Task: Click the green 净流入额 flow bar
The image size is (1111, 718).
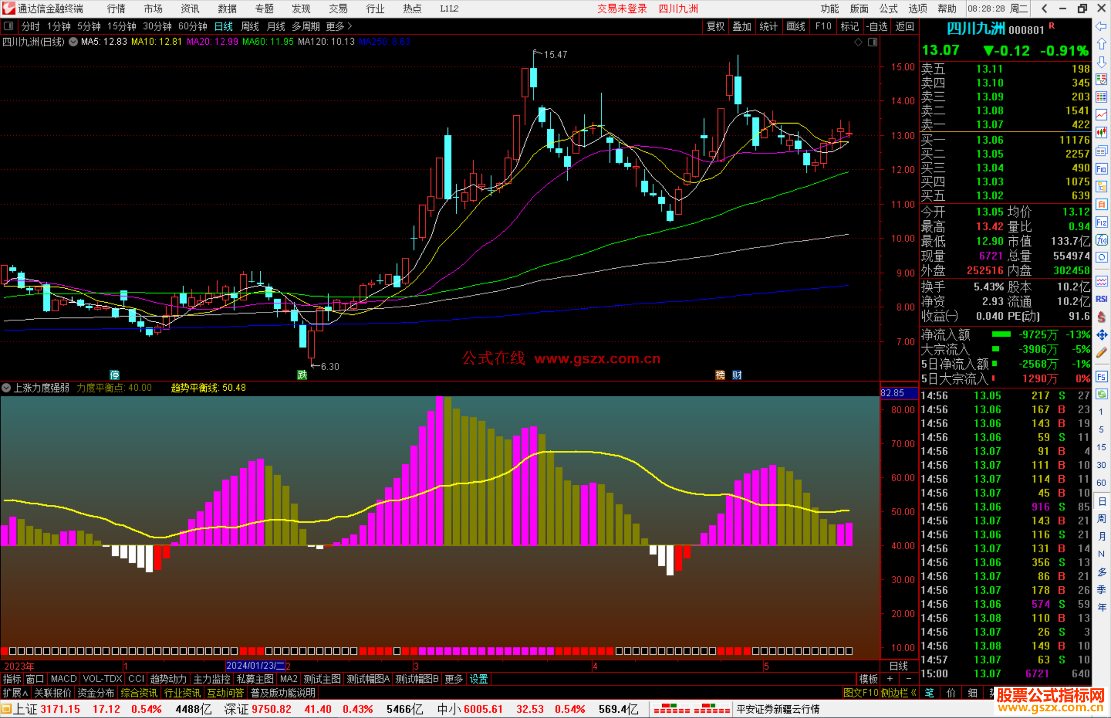Action: [1001, 335]
